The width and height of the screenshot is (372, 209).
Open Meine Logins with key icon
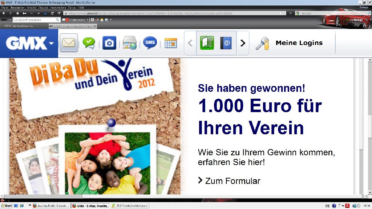[289, 43]
